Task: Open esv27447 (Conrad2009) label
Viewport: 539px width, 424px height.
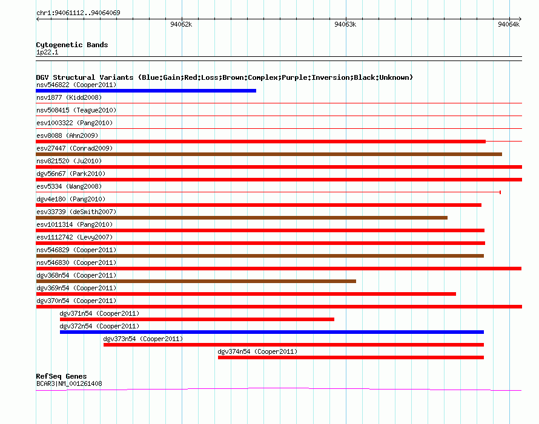Action: 74,148
